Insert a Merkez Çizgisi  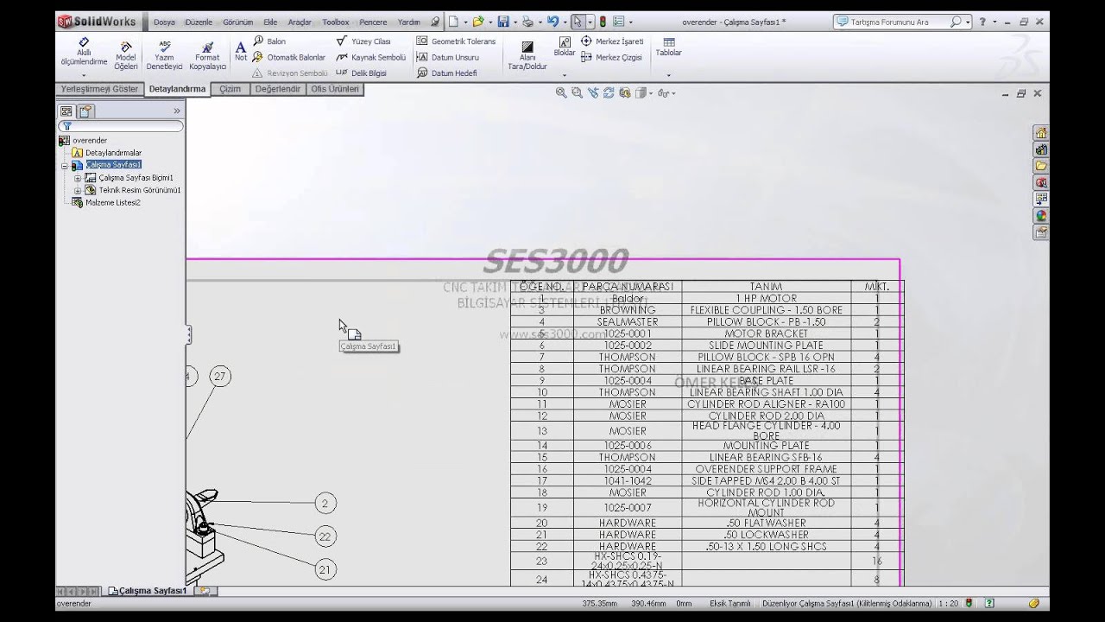coord(611,57)
